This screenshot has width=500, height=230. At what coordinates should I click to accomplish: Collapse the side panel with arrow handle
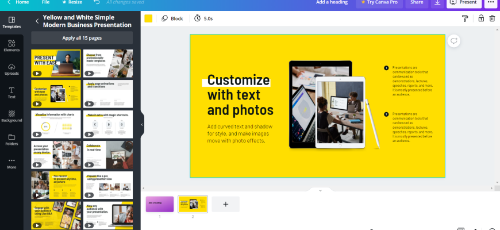tap(142, 122)
